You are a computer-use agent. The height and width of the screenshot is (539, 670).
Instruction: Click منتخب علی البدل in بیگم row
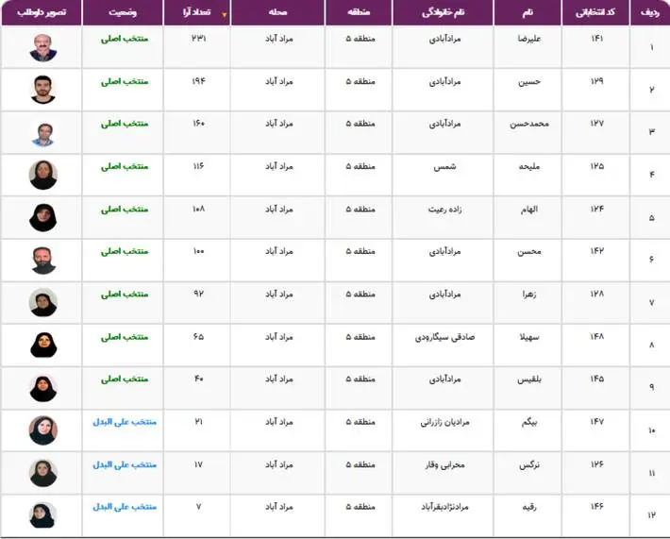125,422
